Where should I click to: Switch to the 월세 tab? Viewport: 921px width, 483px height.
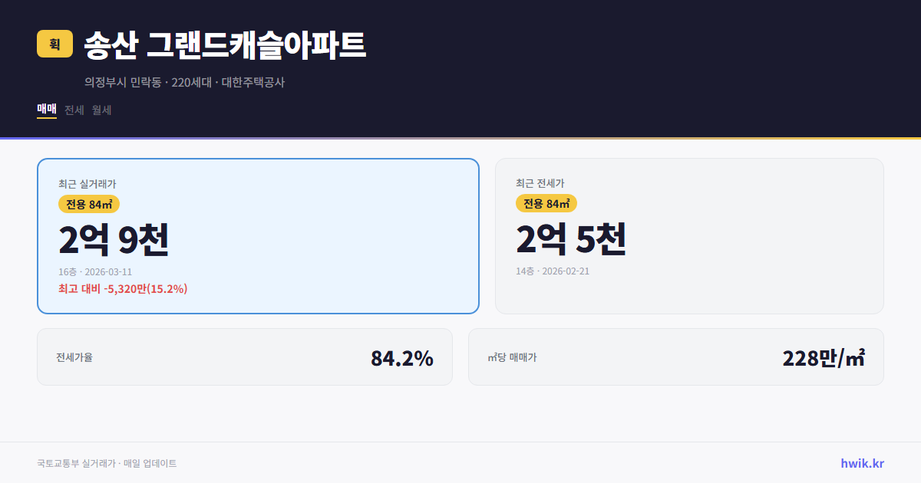pos(101,110)
